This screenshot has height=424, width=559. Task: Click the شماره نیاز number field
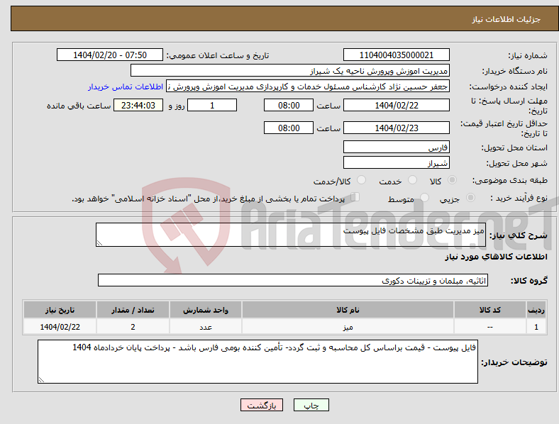tap(396, 55)
